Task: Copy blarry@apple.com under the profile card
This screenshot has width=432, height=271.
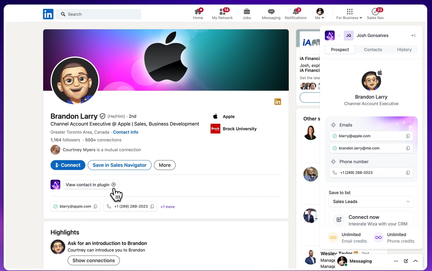Action: (x=96, y=206)
